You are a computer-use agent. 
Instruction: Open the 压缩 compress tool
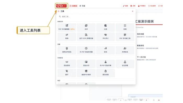[x=125, y=27]
